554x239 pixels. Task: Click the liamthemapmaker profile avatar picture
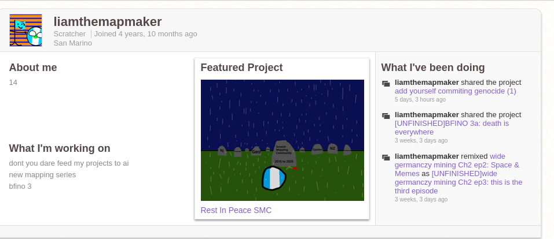(26, 31)
